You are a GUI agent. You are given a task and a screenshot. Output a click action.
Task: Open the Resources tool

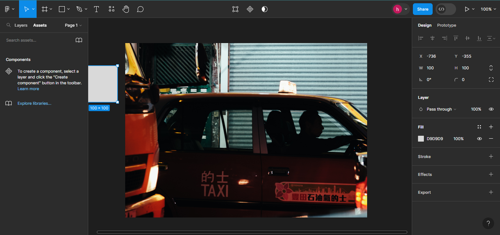tap(111, 9)
